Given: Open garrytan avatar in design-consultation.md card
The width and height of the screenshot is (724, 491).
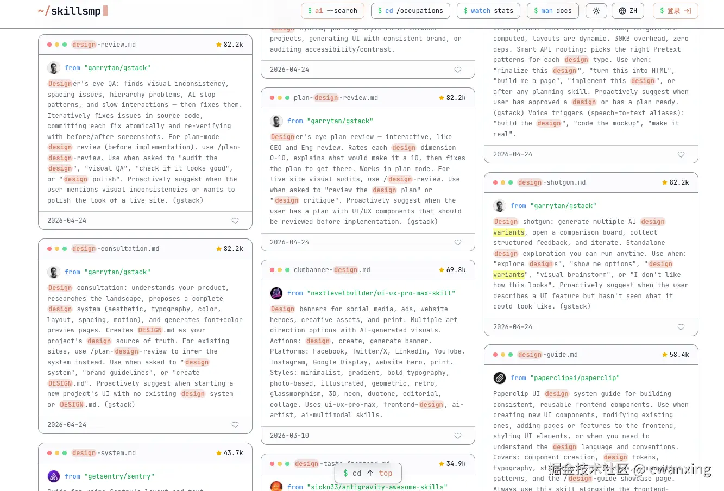Looking at the screenshot, I should [53, 272].
